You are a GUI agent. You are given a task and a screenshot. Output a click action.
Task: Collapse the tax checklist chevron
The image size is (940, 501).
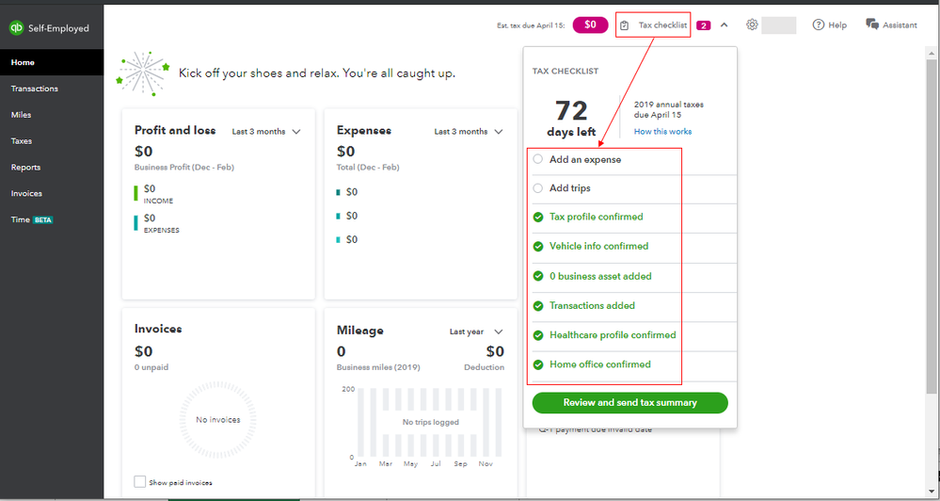(724, 24)
